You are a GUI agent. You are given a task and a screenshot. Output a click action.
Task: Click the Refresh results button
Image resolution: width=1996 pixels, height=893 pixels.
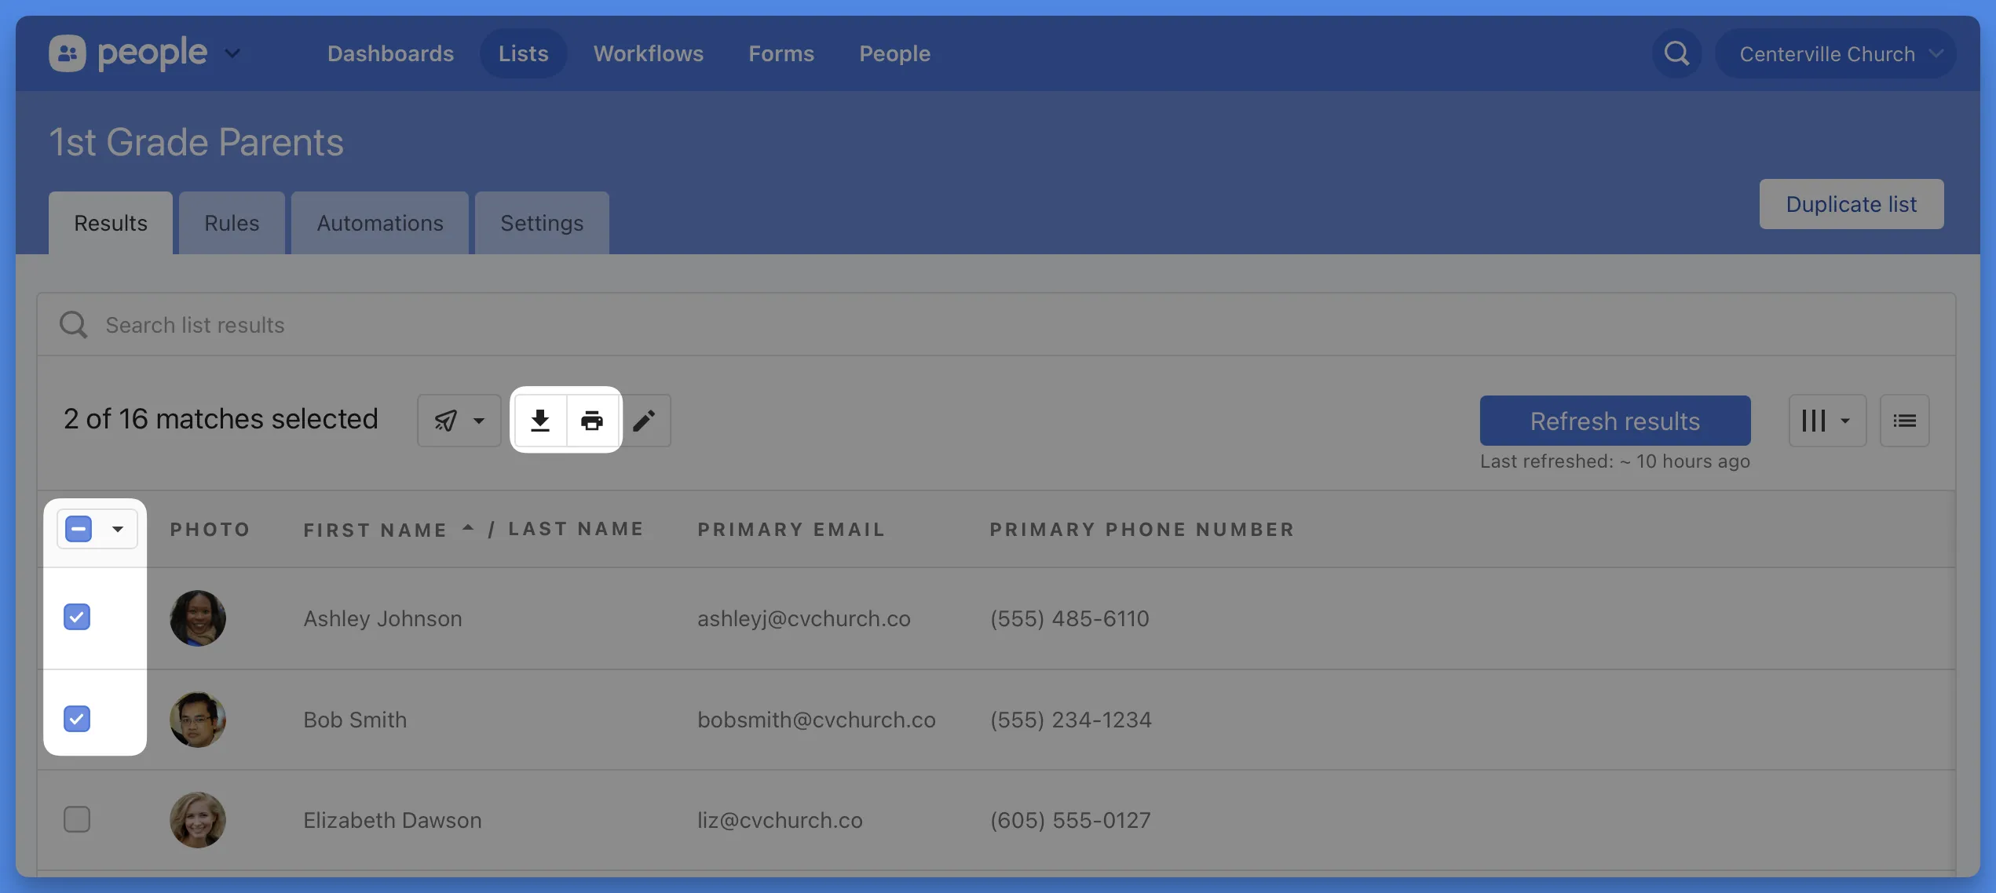click(x=1614, y=421)
